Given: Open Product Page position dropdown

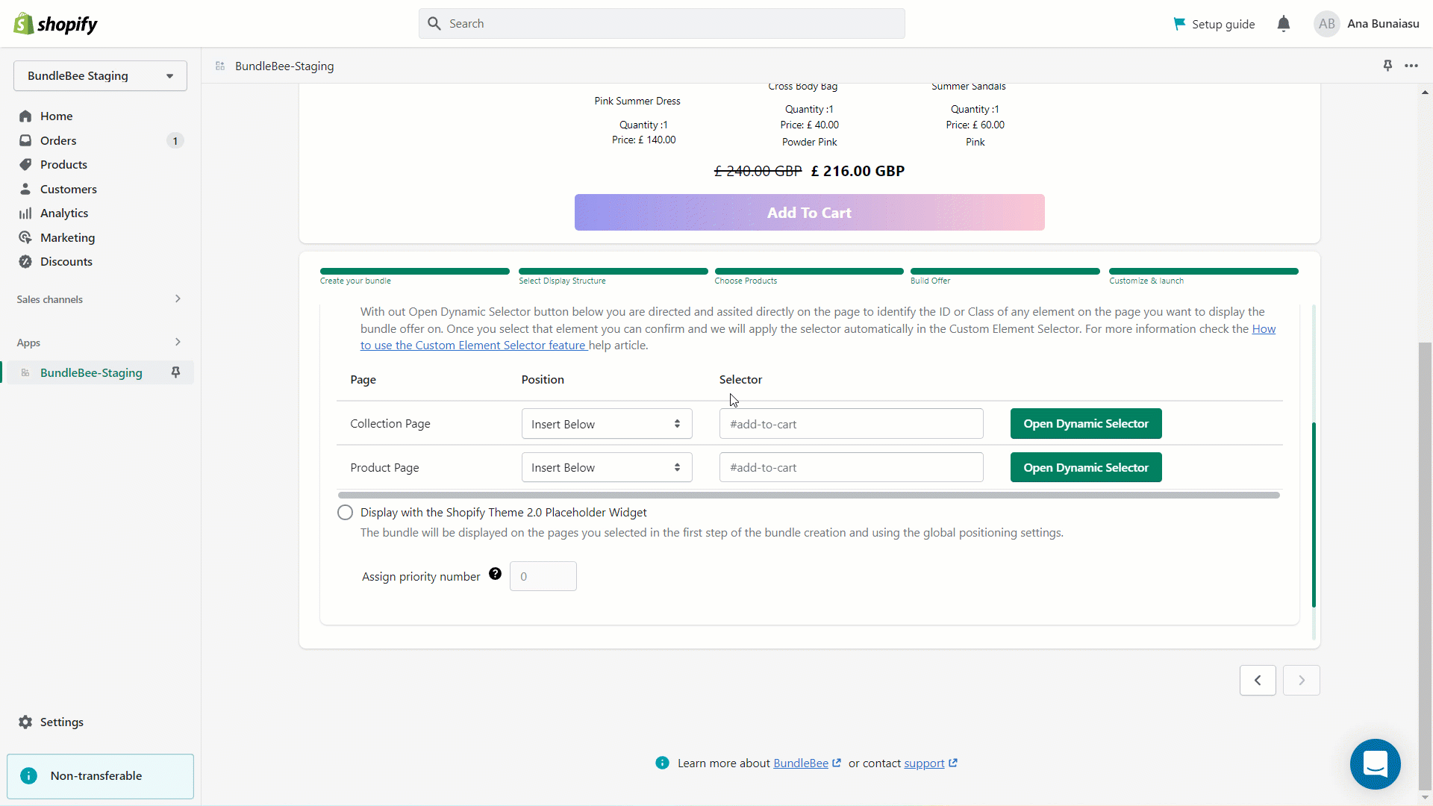Looking at the screenshot, I should coord(606,468).
